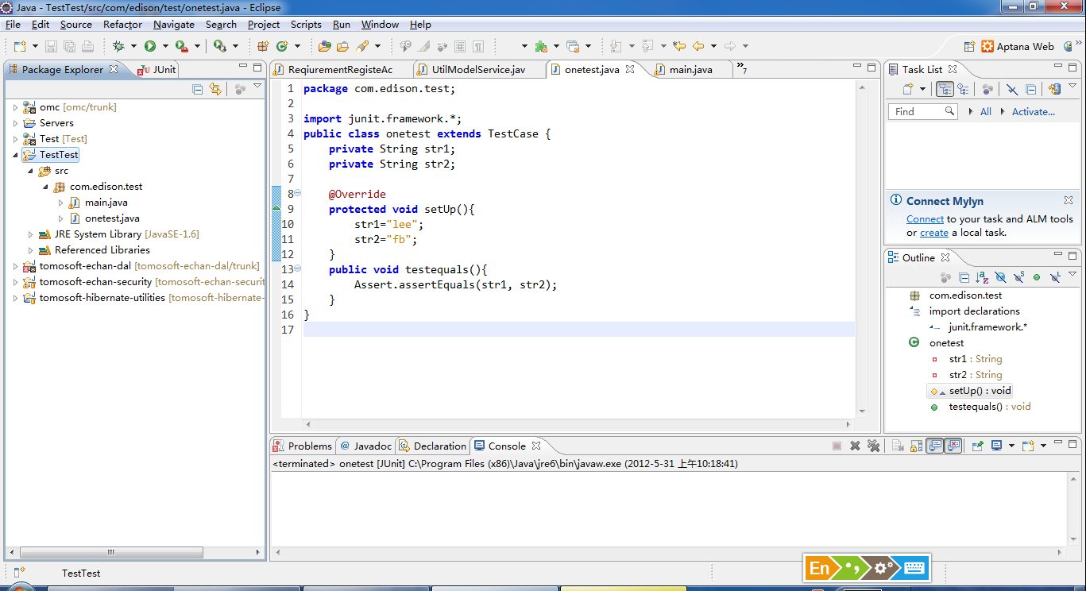Click the Activate... link in Task List
Screen dimensions: 1086x591
click(x=1033, y=112)
